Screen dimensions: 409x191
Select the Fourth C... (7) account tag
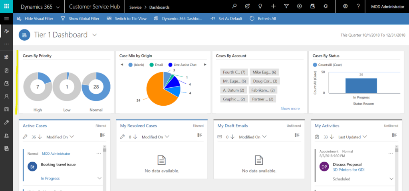pyautogui.click(x=234, y=72)
